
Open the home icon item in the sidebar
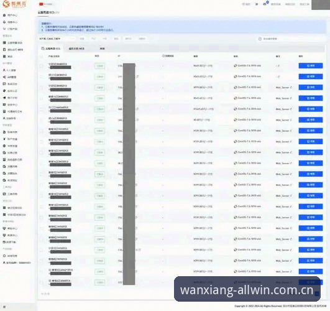pos(4,15)
